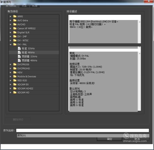Switch to the 序列预设 tab
The width and height of the screenshot is (154, 150).
(x=11, y=6)
